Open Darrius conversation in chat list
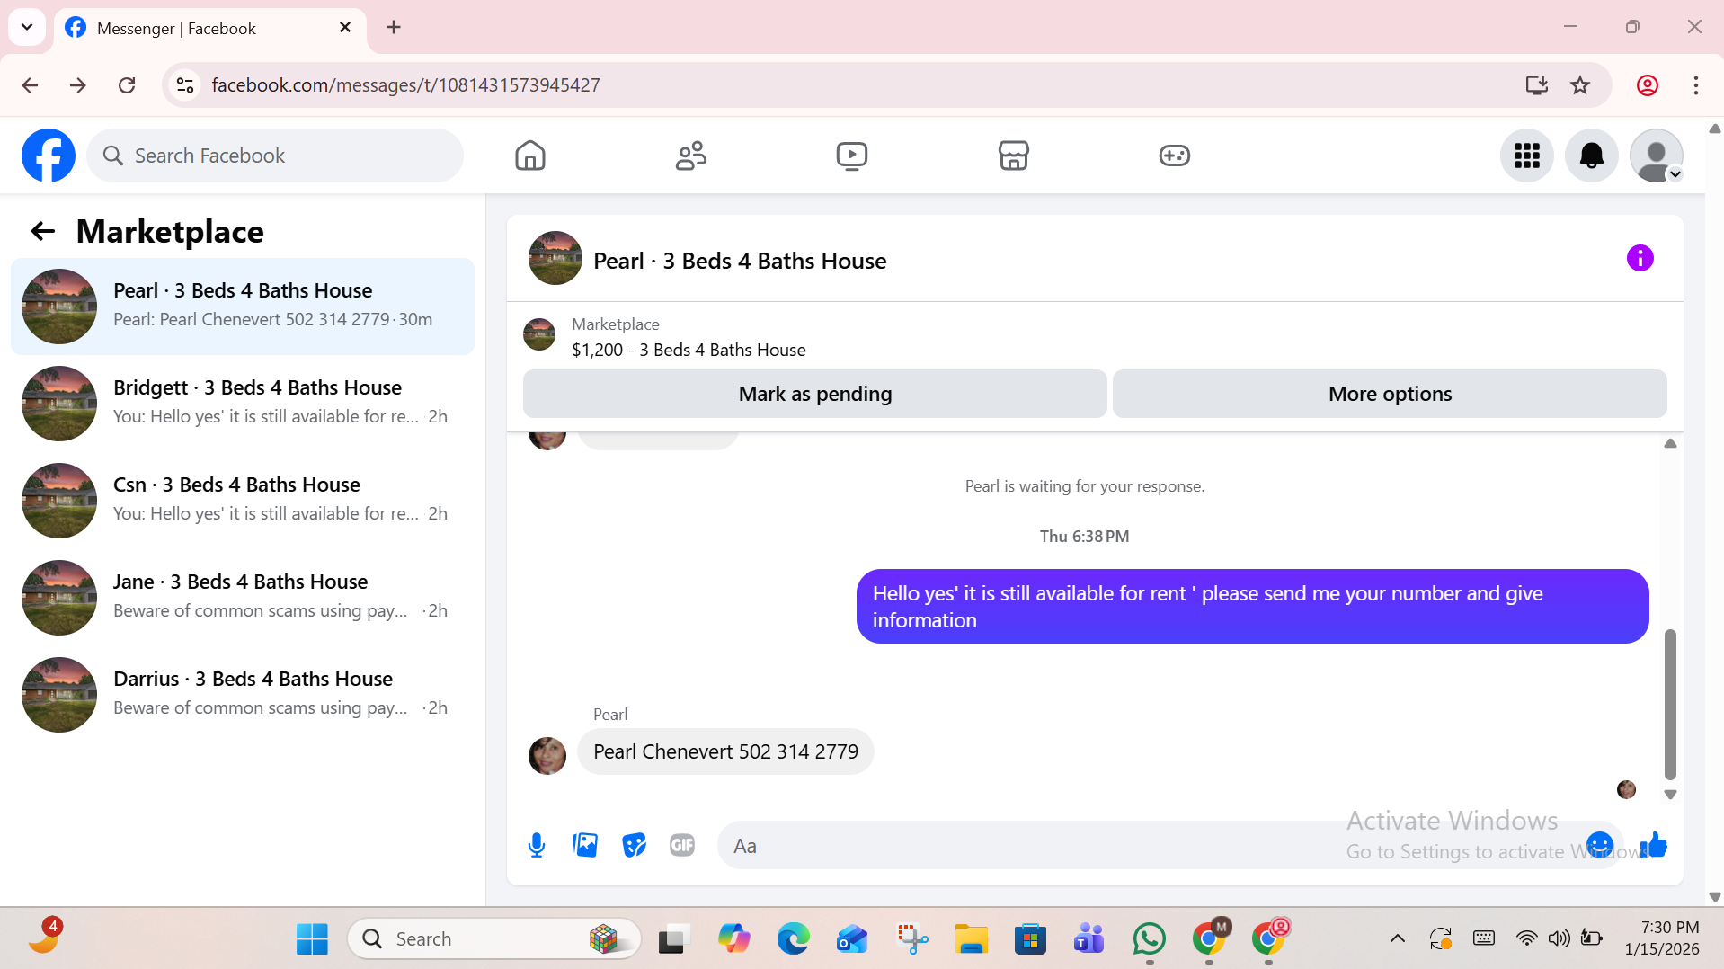 (x=243, y=695)
